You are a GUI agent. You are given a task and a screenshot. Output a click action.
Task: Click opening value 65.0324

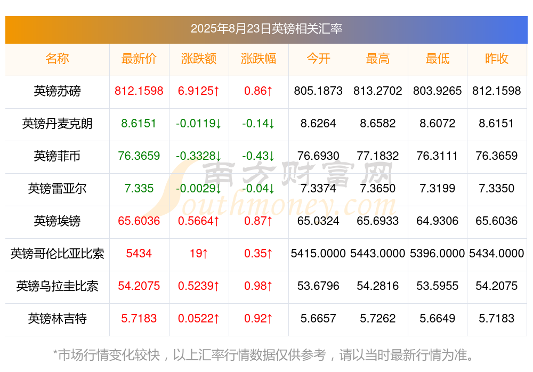(318, 221)
